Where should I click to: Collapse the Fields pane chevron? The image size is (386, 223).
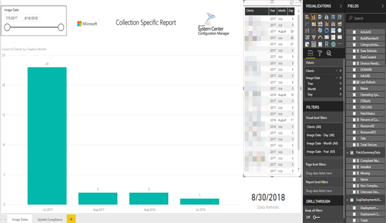coord(383,6)
